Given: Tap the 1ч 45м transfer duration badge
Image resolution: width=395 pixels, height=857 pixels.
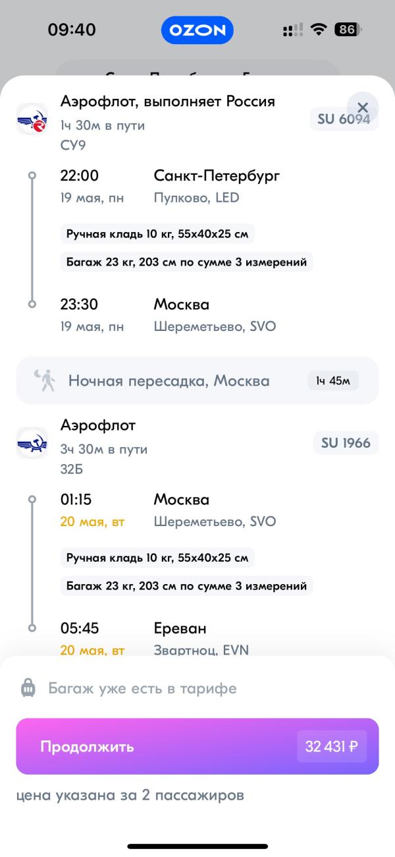Looking at the screenshot, I should pyautogui.click(x=333, y=381).
